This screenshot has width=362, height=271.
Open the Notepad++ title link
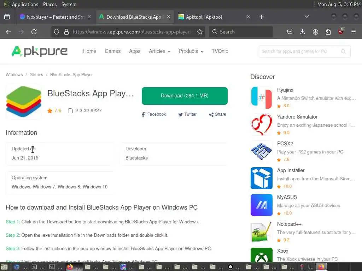[289, 224]
